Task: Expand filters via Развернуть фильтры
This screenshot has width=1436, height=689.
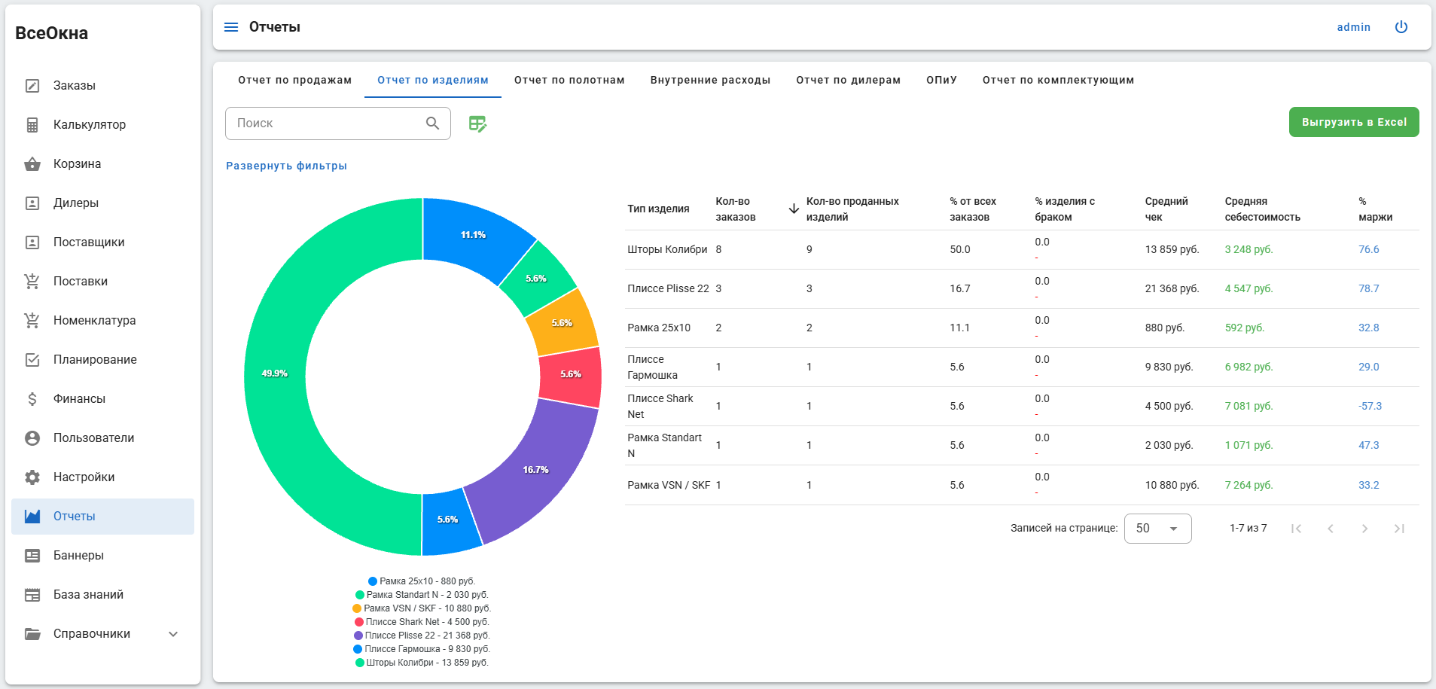Action: point(286,166)
